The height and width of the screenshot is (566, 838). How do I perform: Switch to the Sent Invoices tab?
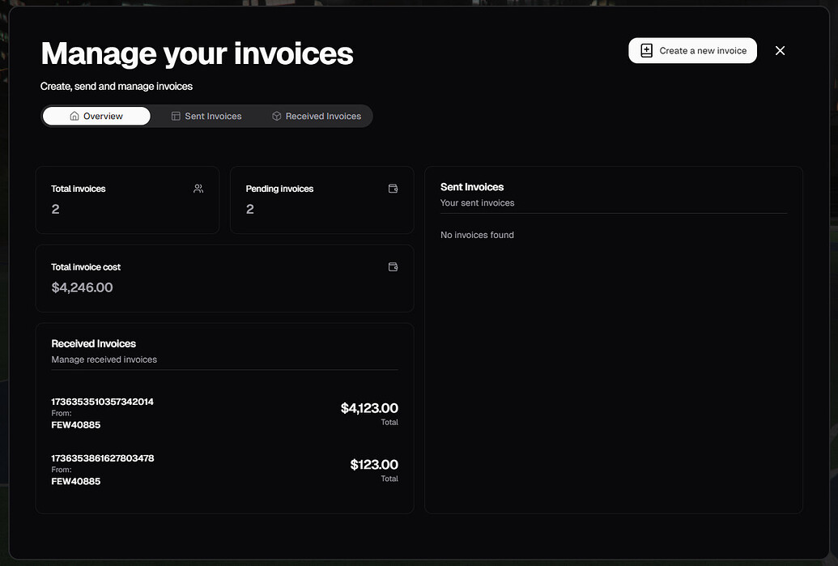coord(206,115)
